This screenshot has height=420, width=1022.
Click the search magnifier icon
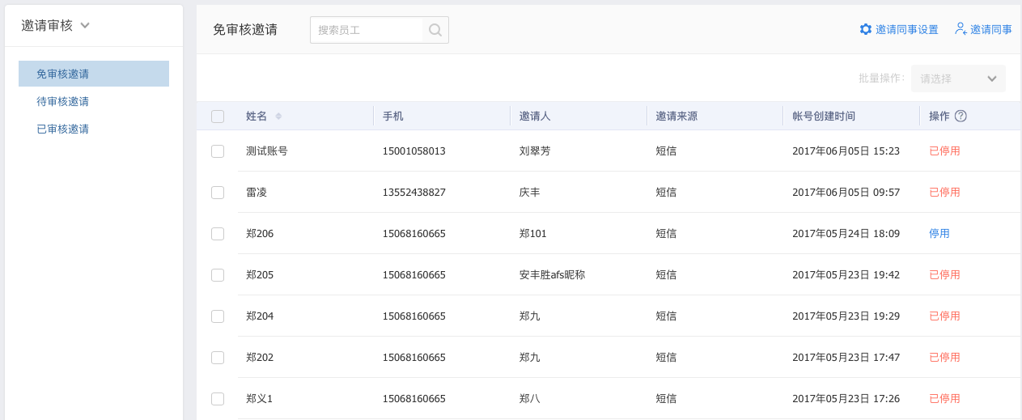(435, 30)
